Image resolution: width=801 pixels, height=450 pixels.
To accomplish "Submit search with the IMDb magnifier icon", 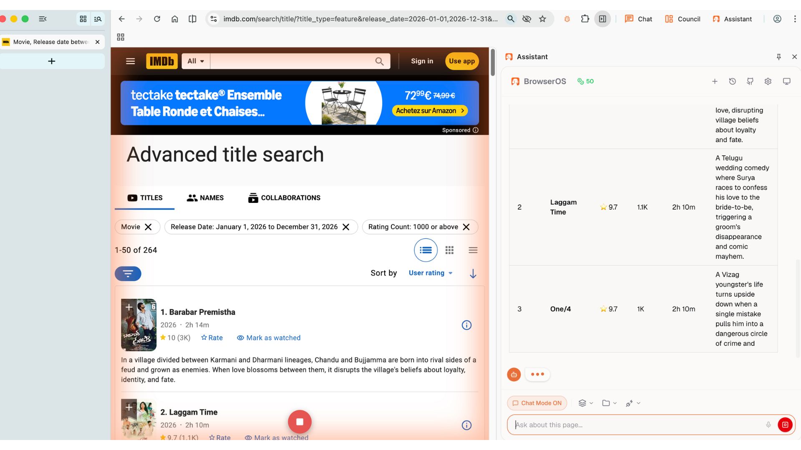I will (379, 61).
